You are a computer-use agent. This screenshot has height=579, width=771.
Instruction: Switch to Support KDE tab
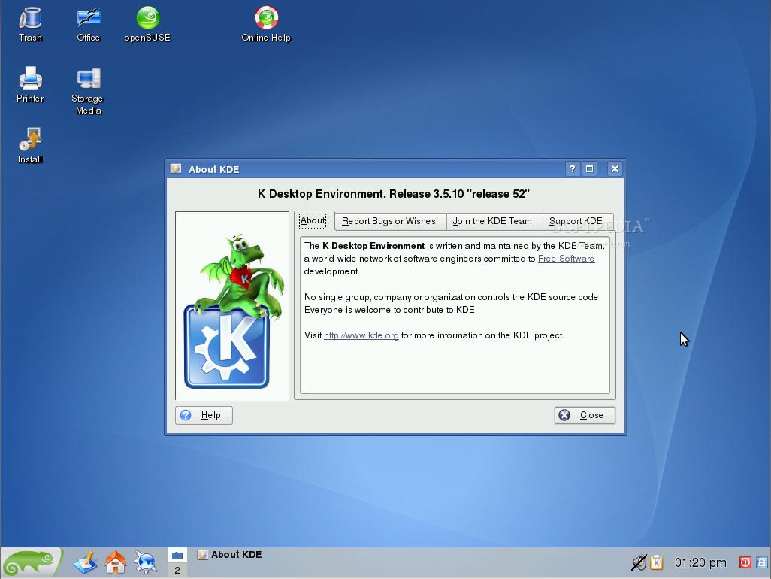[x=576, y=221]
